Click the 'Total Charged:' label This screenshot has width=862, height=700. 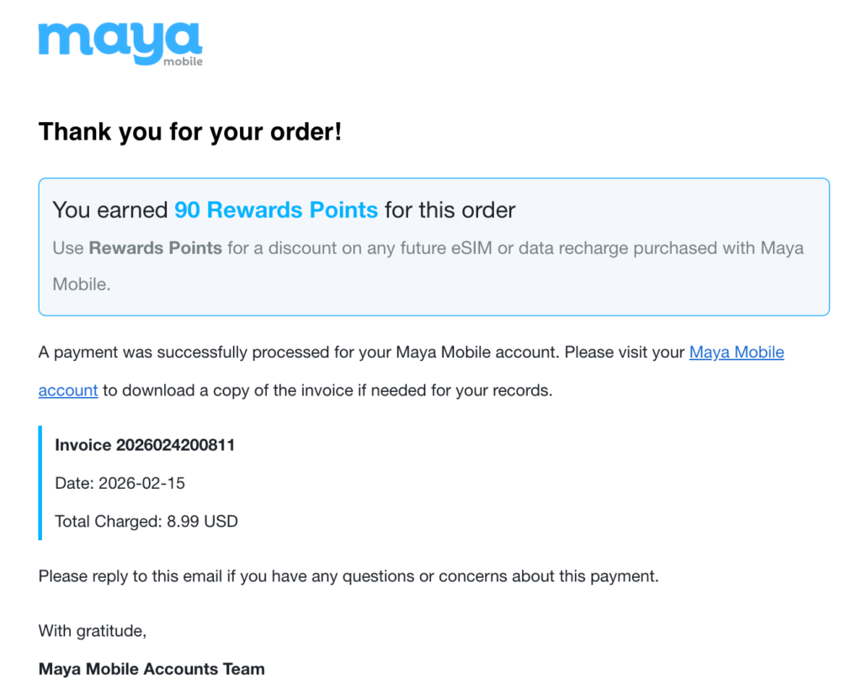click(108, 521)
